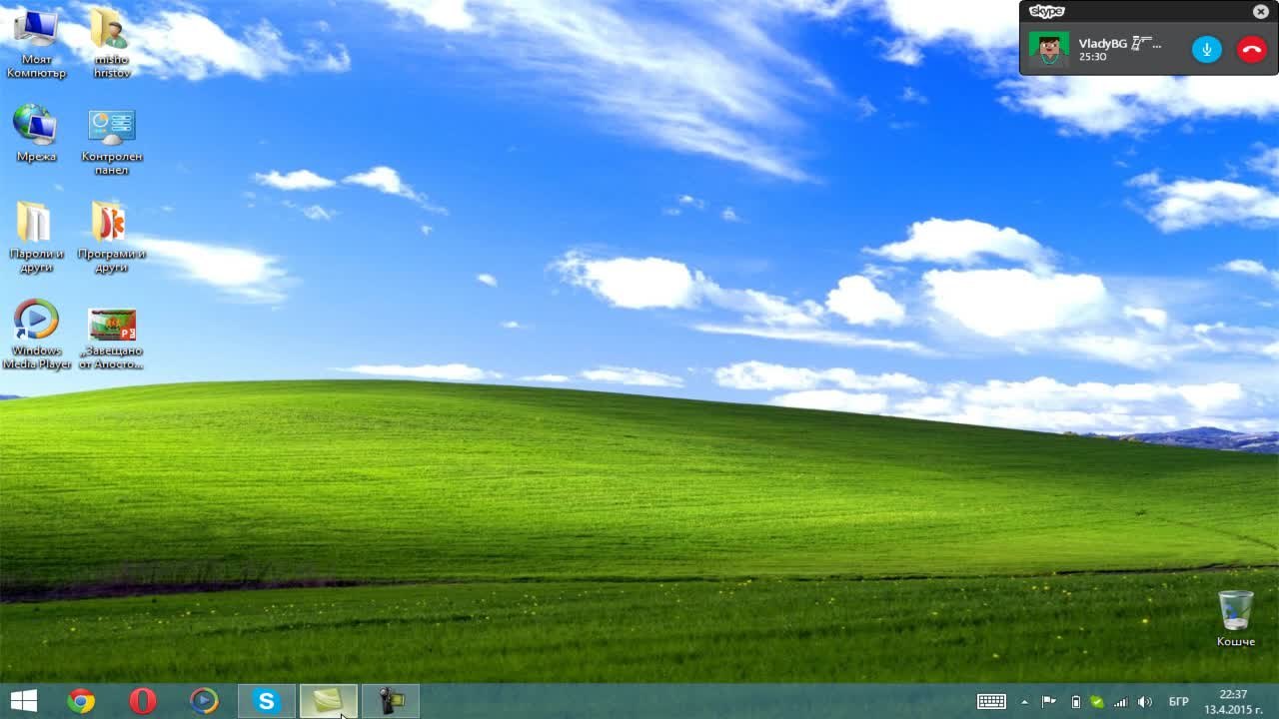Open the Пароли и други folder
This screenshot has width=1279, height=719.
pos(36,223)
